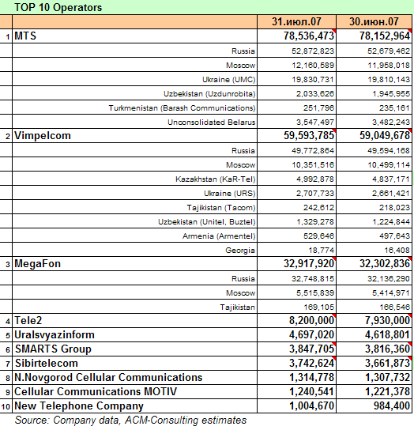The width and height of the screenshot is (414, 430).
Task: Select row number 8 cell
Action: [x=6, y=377]
